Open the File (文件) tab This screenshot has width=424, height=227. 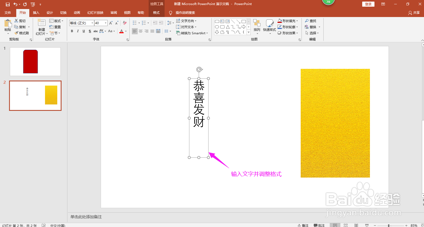click(8, 13)
